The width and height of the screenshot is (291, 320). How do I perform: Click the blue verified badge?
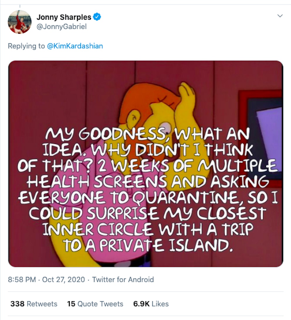click(97, 17)
